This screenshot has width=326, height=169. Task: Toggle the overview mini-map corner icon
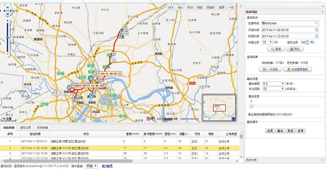[x=234, y=119]
